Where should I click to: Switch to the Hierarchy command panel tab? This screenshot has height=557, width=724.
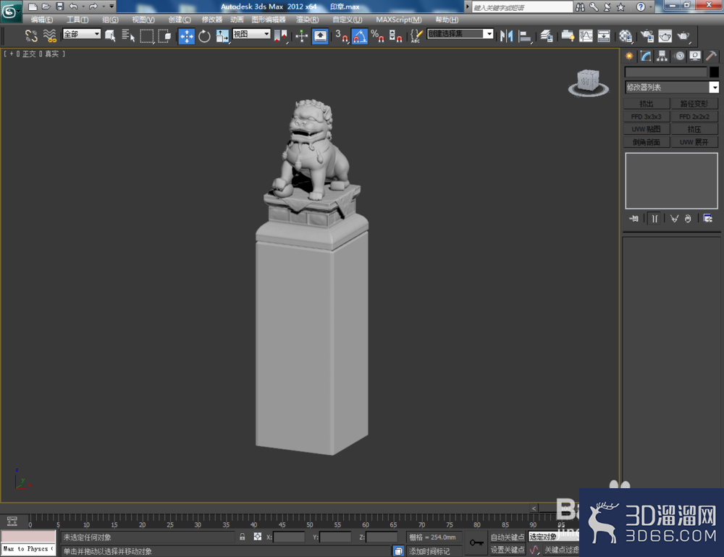tap(662, 56)
